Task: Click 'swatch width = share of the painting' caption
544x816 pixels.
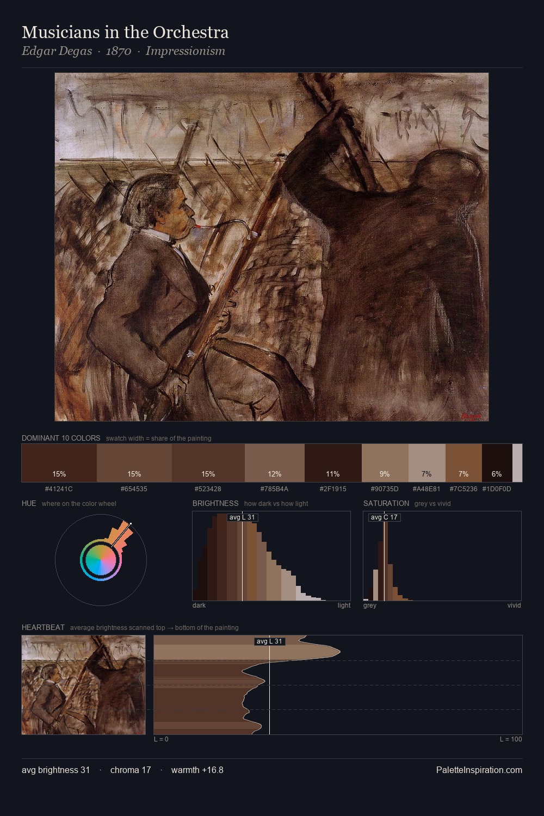Action: coord(159,438)
